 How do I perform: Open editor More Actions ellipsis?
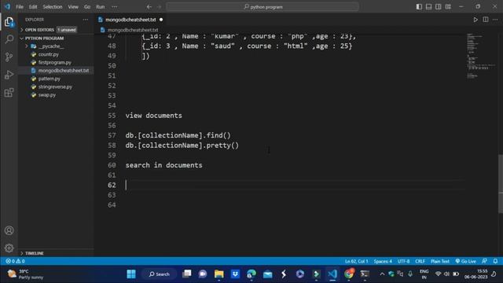click(x=495, y=20)
